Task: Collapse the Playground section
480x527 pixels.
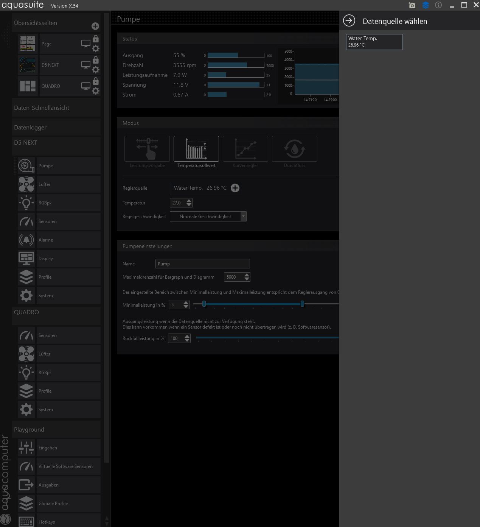Action: tap(56, 429)
